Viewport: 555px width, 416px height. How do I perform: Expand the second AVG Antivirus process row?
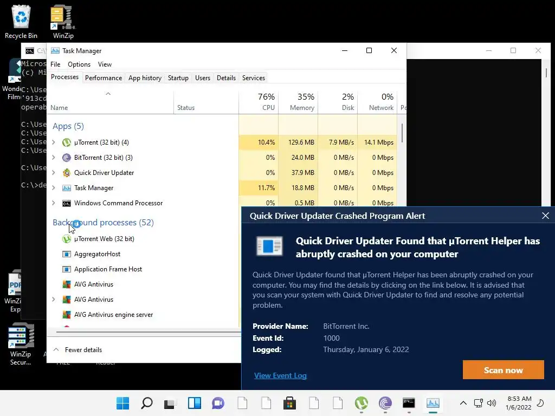[54, 300]
